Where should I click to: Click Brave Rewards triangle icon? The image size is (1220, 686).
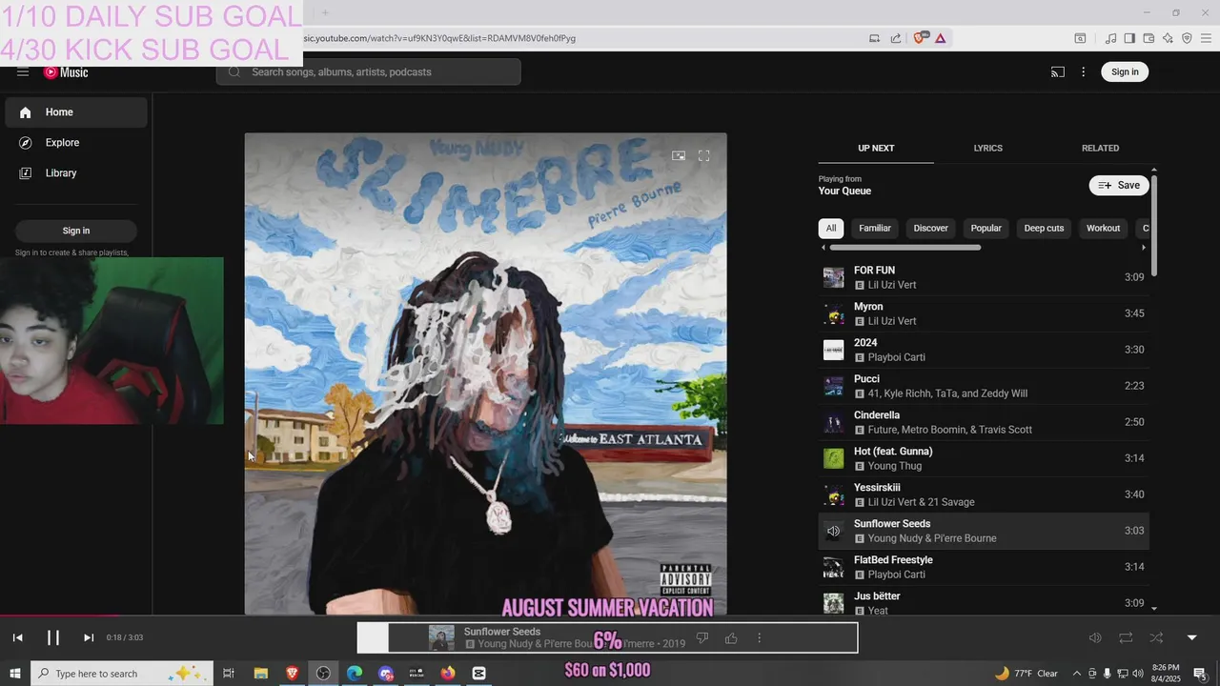tap(940, 38)
